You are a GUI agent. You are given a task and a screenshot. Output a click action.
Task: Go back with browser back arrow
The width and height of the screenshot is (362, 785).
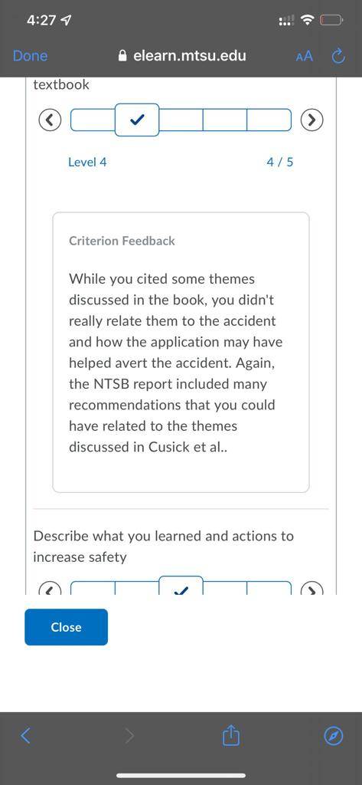(26, 735)
